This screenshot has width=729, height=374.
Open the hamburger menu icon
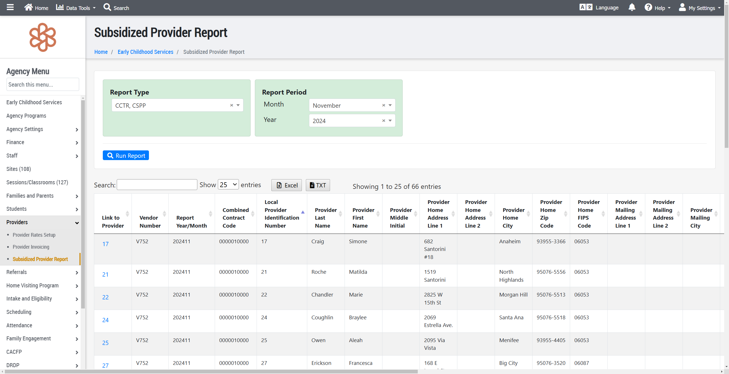(x=10, y=7)
